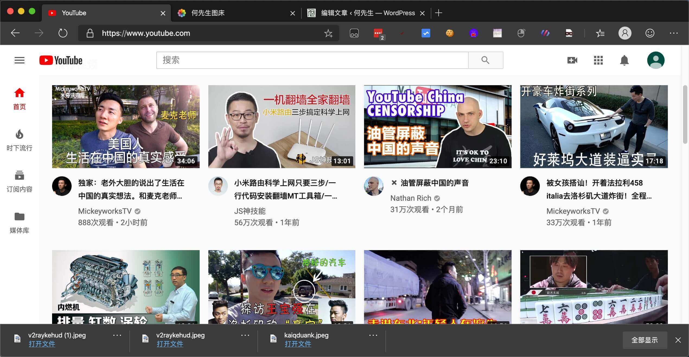Open video title 被女孩搭讪！开着法拉利458
The image size is (689, 357).
(x=599, y=189)
